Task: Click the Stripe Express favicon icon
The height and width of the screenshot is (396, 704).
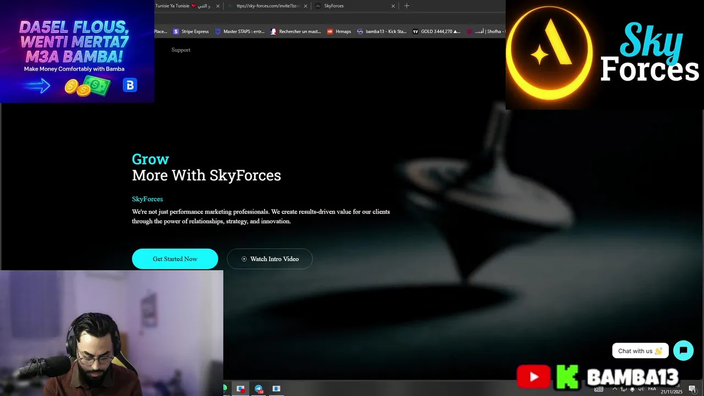Action: click(x=176, y=31)
